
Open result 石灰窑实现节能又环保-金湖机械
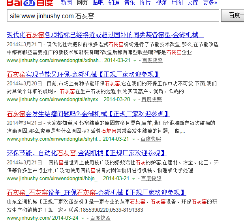point(83,74)
